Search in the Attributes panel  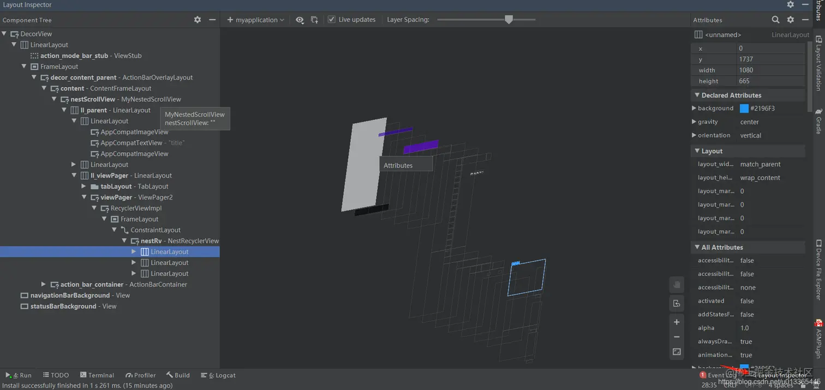click(x=775, y=20)
